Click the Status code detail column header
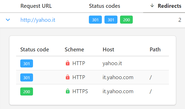The height and width of the screenshot is (109, 185). pos(35,50)
